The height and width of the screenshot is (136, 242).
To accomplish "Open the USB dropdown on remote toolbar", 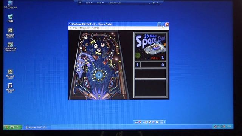I will pyautogui.click(x=100, y=3).
